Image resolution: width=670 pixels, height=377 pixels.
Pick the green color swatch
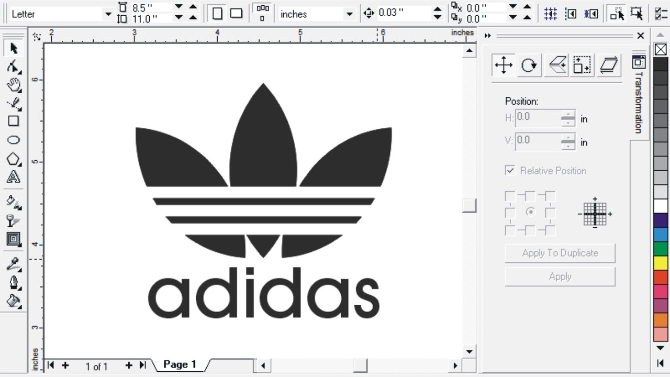point(661,249)
